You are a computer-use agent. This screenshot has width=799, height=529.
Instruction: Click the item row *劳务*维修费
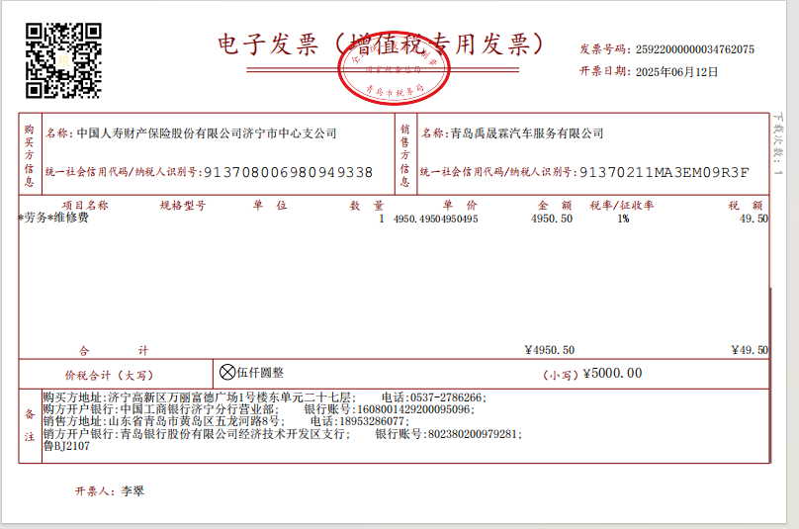click(53, 219)
